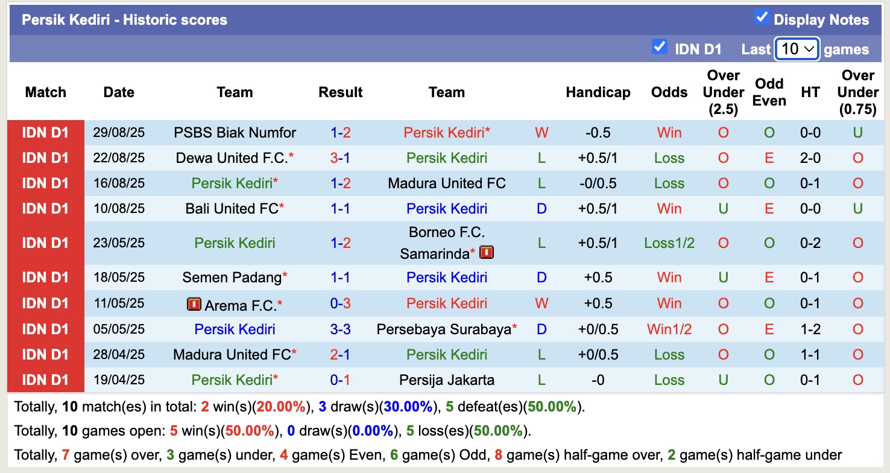The height and width of the screenshot is (473, 890).
Task: Click the red card icon next to Borneo F.C. Samarinda
Action: pyautogui.click(x=487, y=253)
